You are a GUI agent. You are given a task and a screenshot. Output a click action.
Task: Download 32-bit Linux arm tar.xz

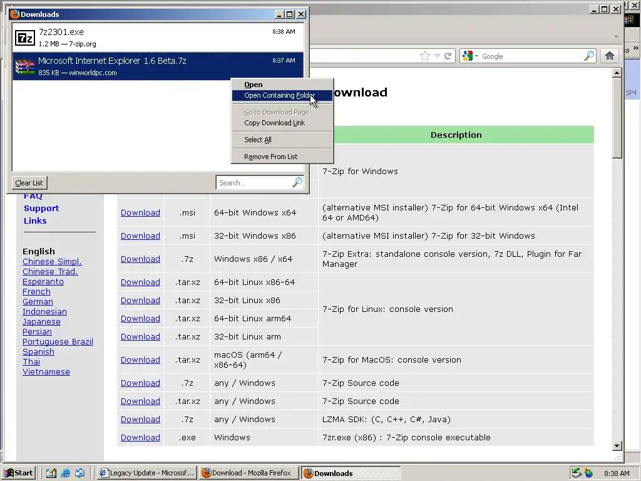pos(140,336)
